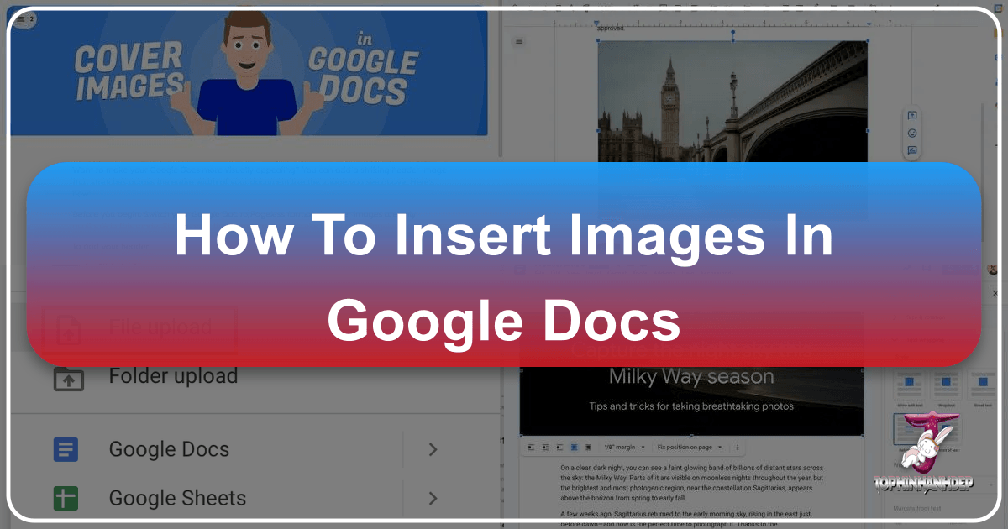The height and width of the screenshot is (529, 1008).
Task: Click the edit suggestion icon below emoji reaction
Action: click(x=911, y=151)
